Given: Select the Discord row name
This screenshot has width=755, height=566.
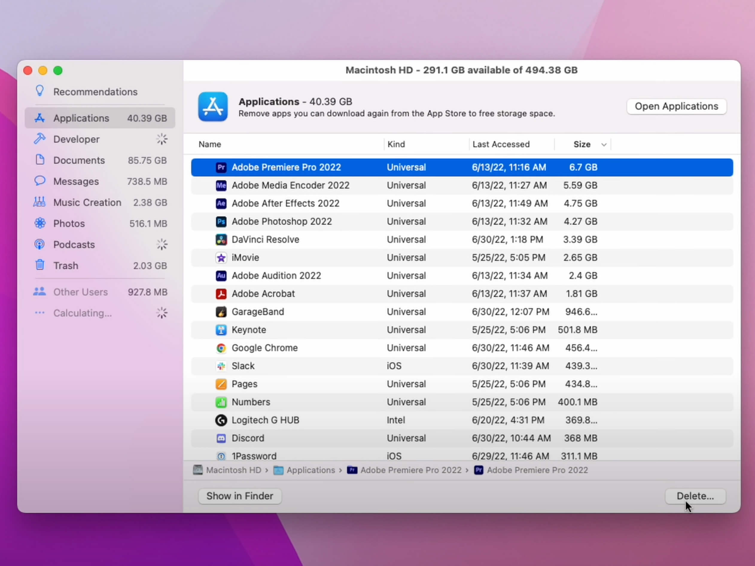Looking at the screenshot, I should (x=248, y=438).
